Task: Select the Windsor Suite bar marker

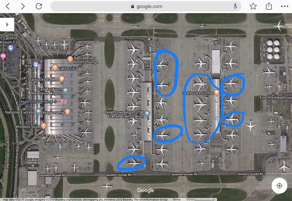Action: 43,126
